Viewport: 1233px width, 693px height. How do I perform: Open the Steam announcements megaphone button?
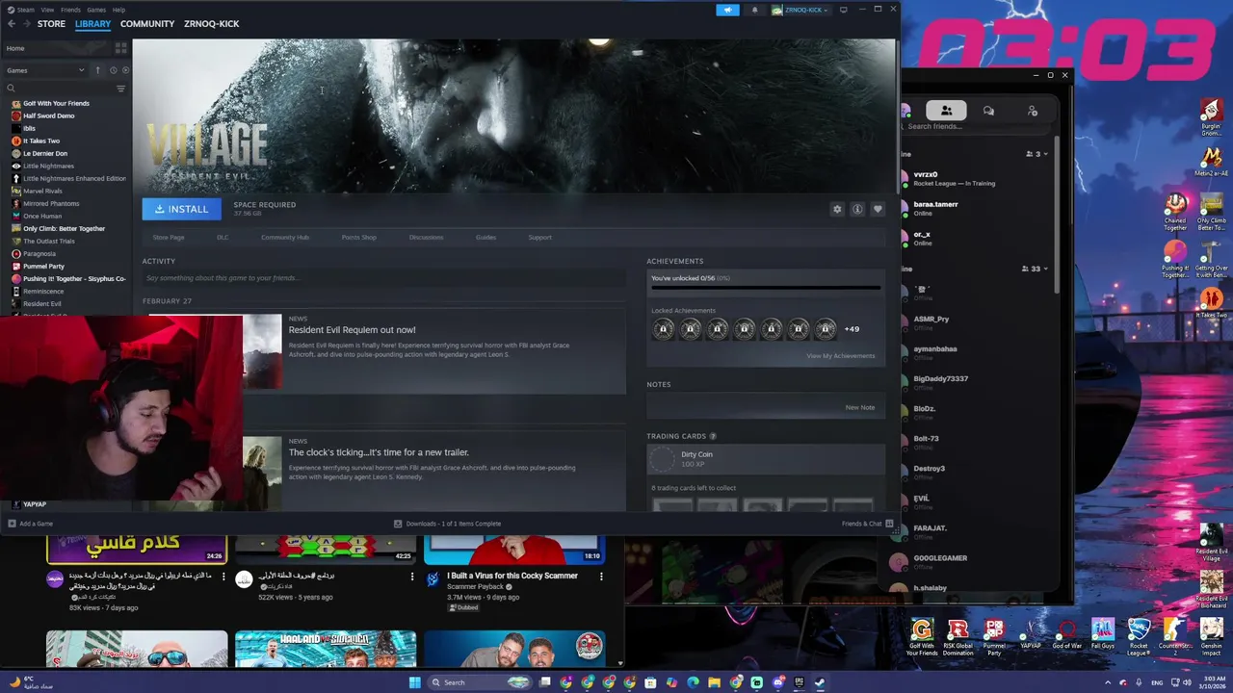(x=727, y=10)
